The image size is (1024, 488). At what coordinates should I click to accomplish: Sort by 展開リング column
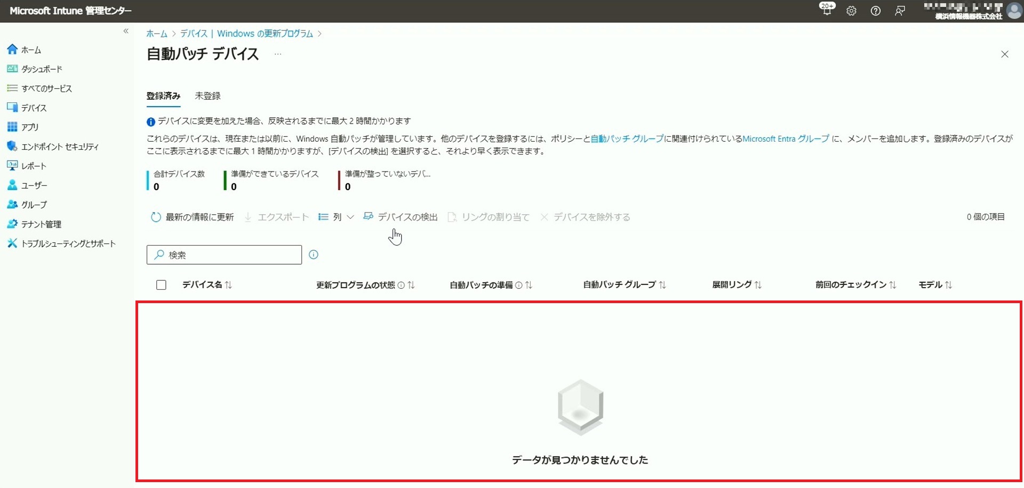(737, 285)
